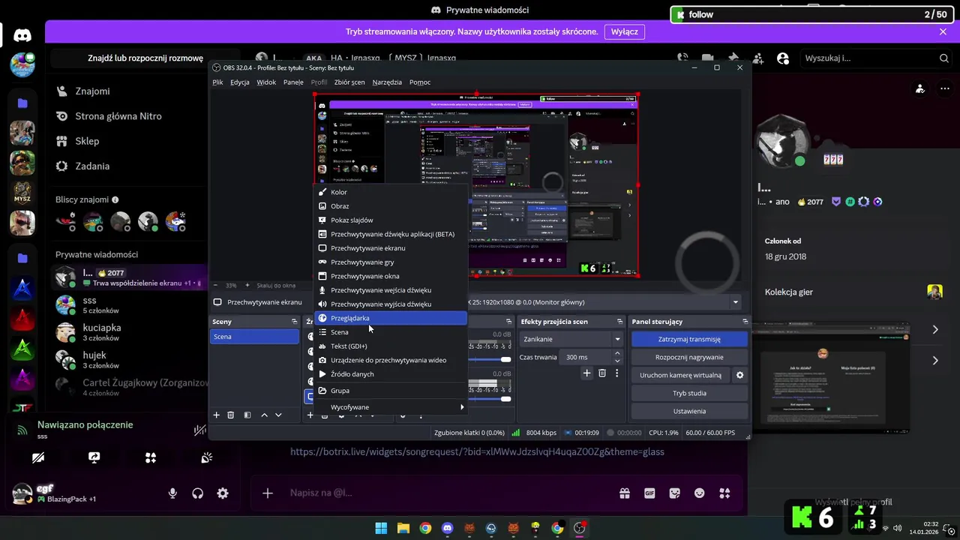Add a new scene with plus icon
This screenshot has width=960, height=540.
coord(217,415)
